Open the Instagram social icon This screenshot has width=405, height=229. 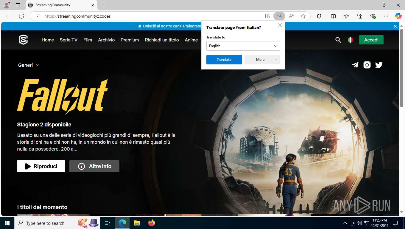[x=367, y=65]
